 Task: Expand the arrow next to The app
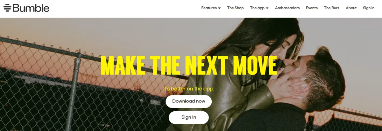pyautogui.click(x=267, y=8)
